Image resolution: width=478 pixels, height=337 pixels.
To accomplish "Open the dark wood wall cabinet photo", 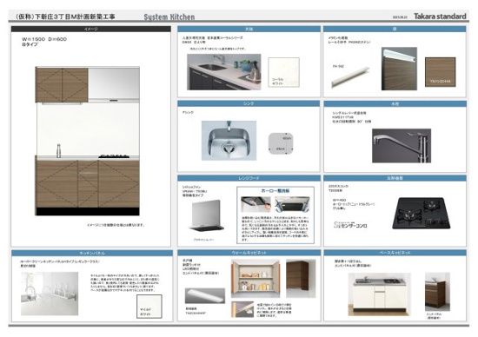I will [301, 279].
